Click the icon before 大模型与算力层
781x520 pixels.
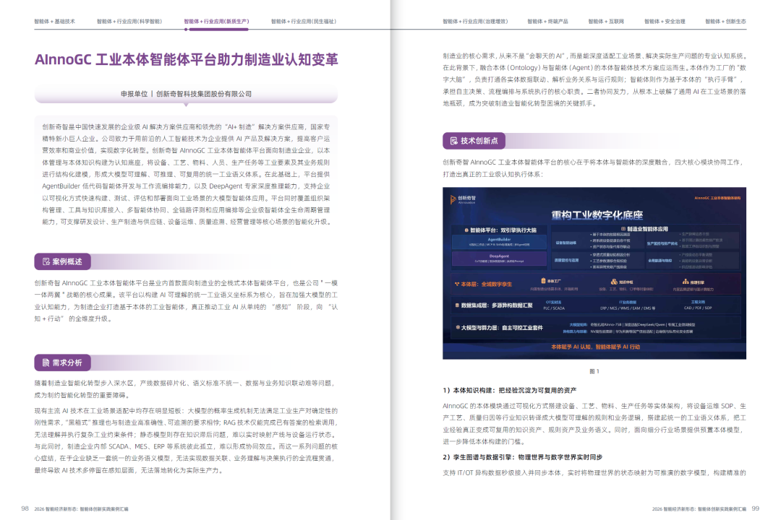(458, 327)
